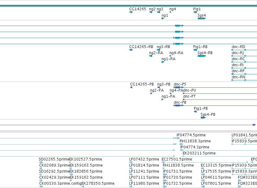The image size is (257, 188).
Task: Select EST IP01731.5prime
Action: (x=178, y=172)
